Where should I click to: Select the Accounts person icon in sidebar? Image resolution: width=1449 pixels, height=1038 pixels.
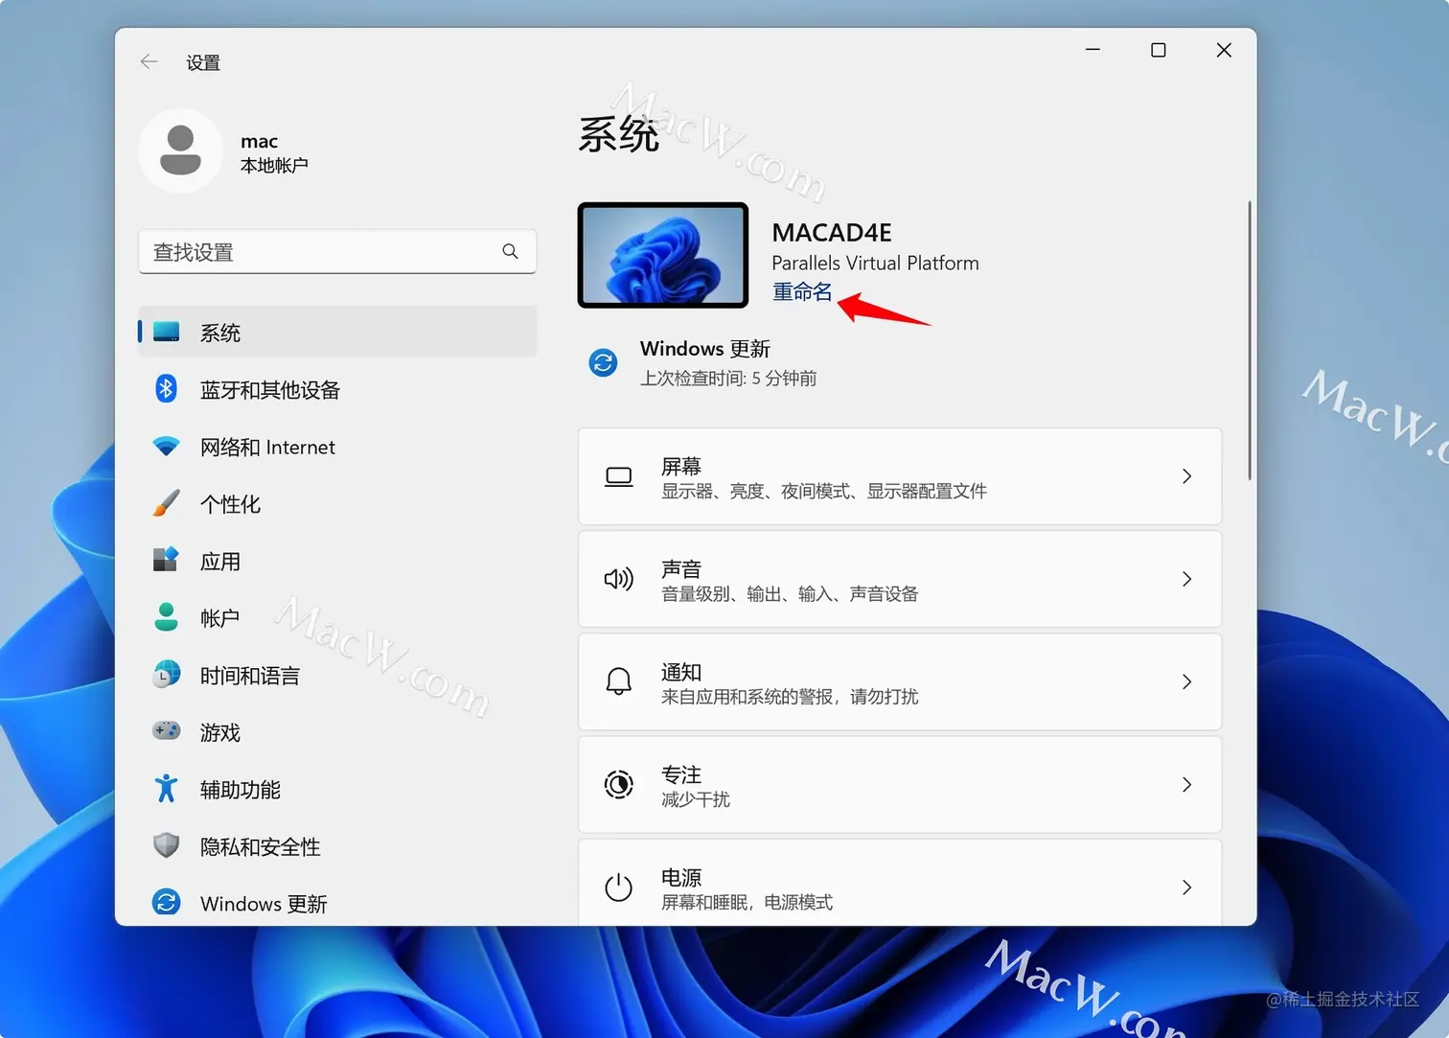tap(167, 617)
